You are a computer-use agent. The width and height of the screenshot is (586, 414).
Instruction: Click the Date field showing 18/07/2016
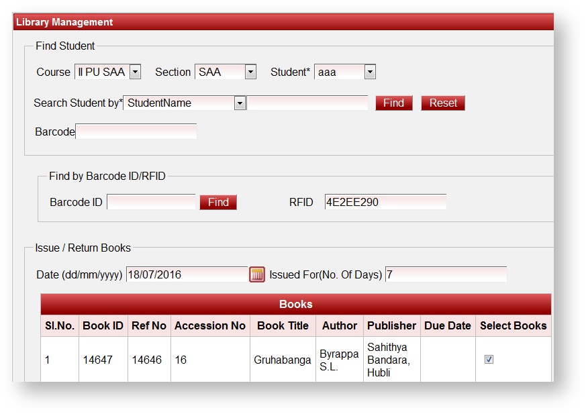(187, 274)
